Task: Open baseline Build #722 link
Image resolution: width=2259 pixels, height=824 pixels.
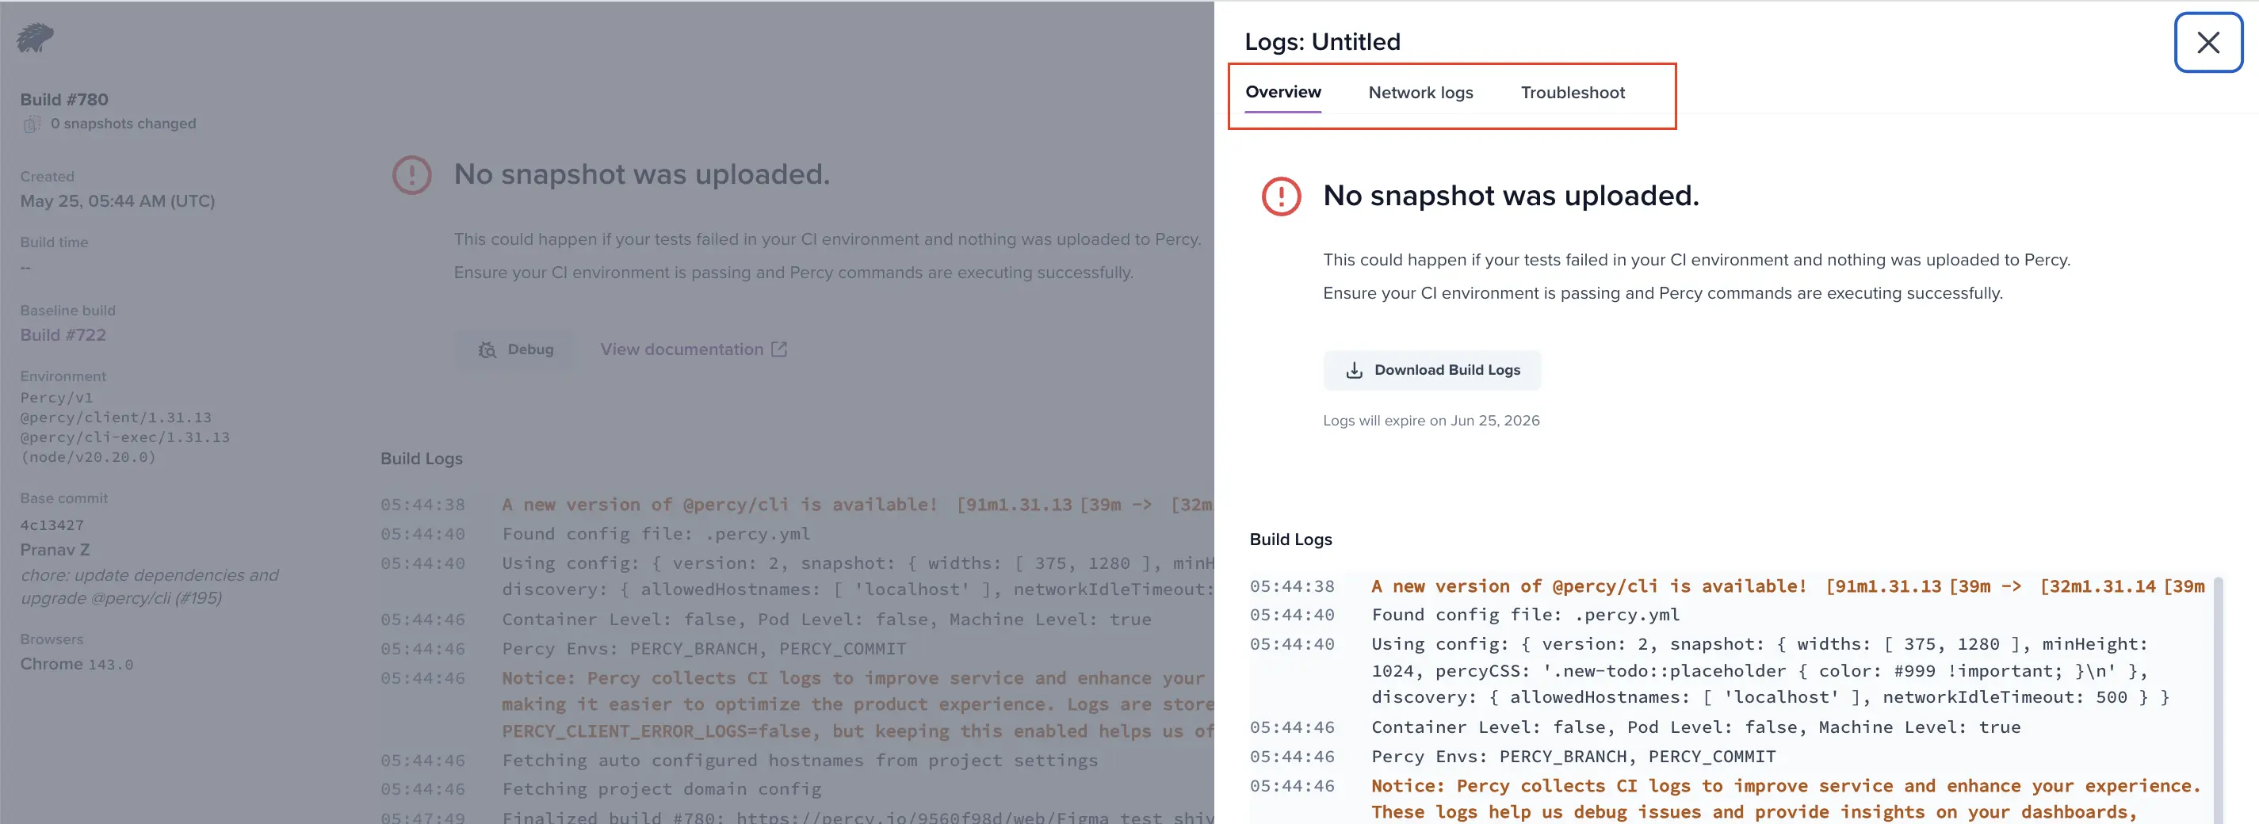Action: click(63, 335)
